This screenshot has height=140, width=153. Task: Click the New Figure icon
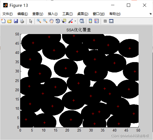coord(3,21)
